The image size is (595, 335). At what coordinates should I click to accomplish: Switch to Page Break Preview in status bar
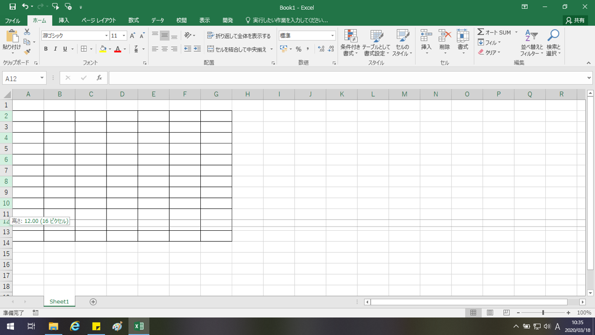(x=507, y=313)
